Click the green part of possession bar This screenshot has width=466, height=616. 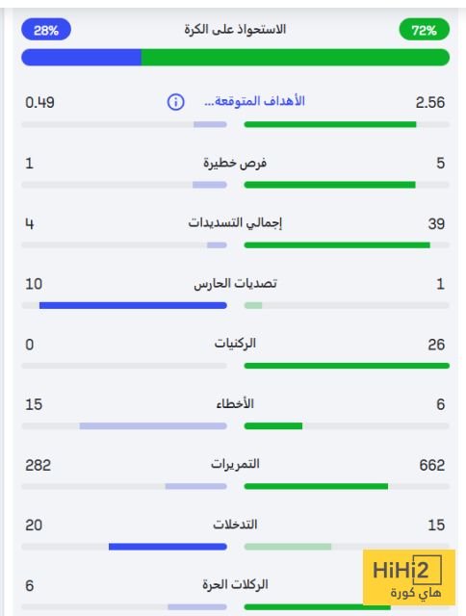(x=295, y=58)
